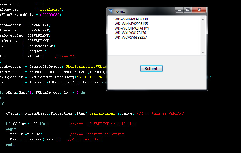Image resolution: width=241 pixels, height=153 pixels.
Task: Click the '//<=== SS' comment
Action: point(65,56)
